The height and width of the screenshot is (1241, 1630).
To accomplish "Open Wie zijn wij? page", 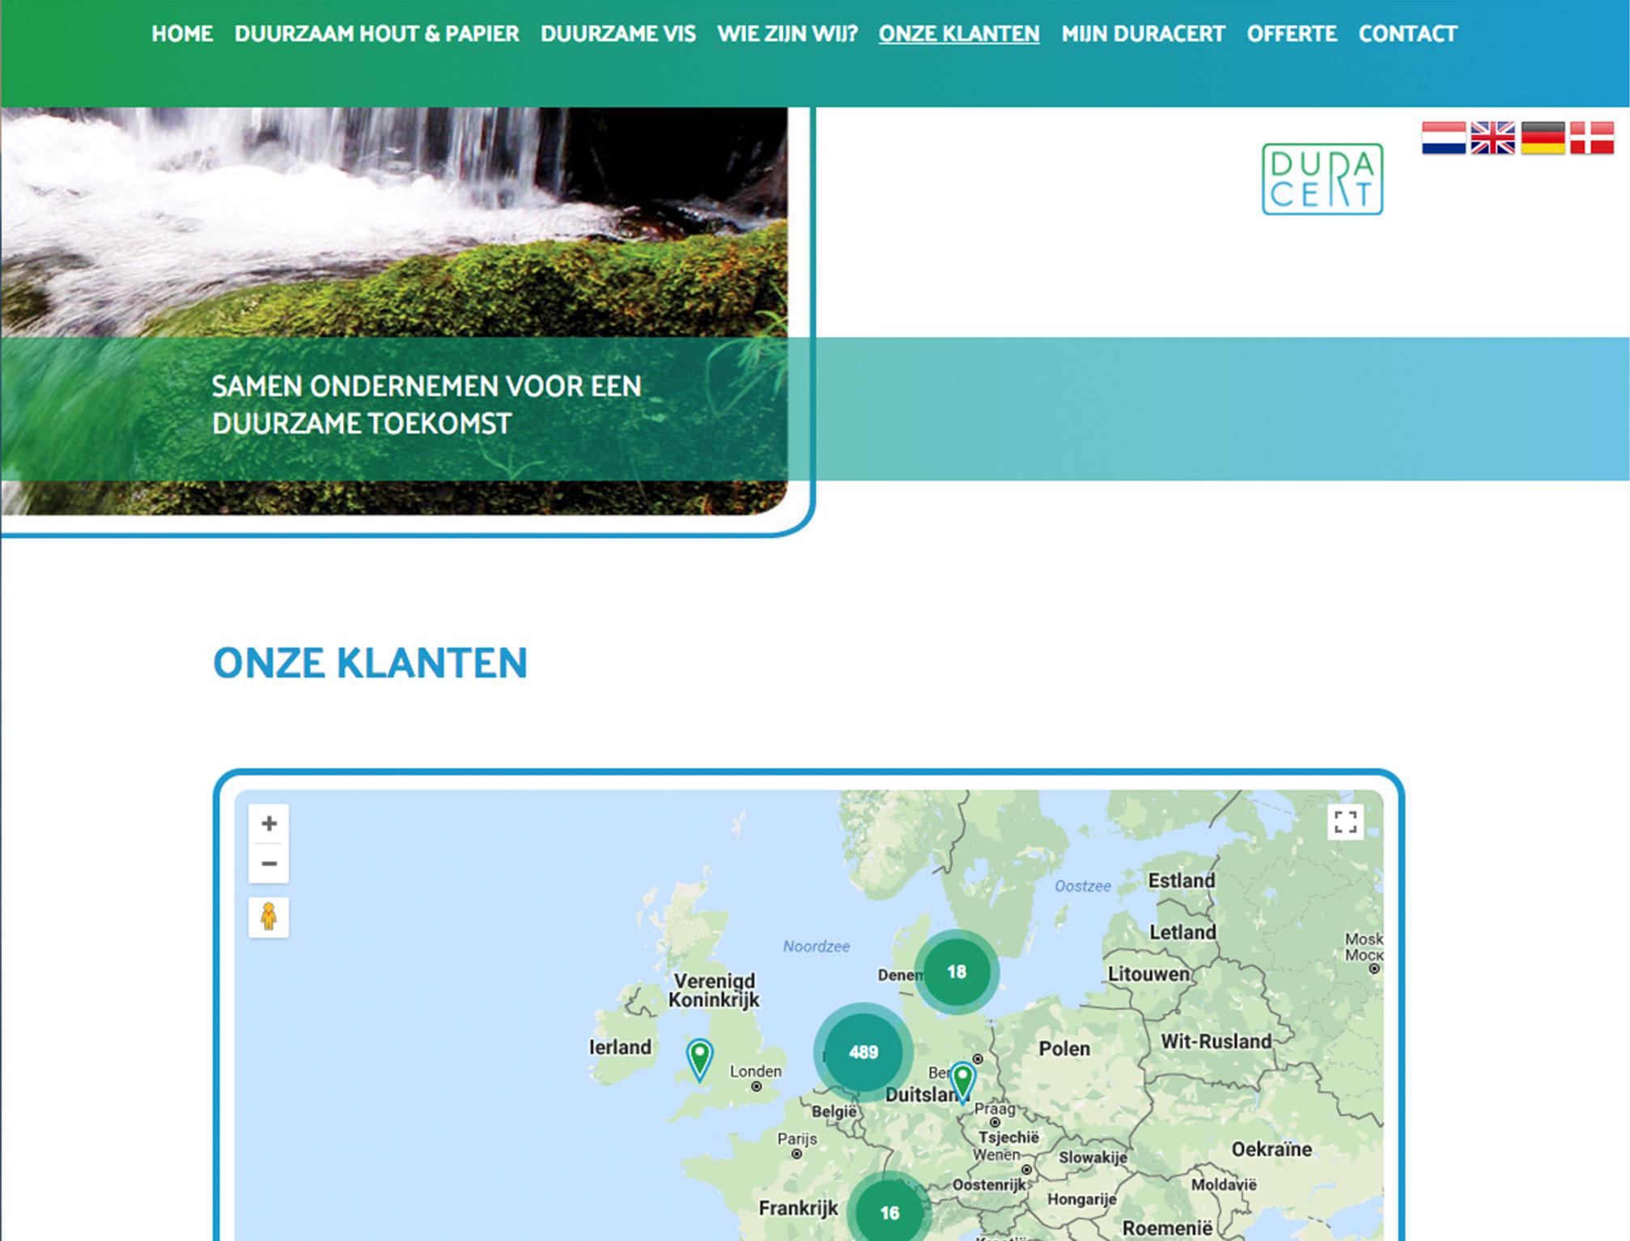I will click(x=787, y=34).
